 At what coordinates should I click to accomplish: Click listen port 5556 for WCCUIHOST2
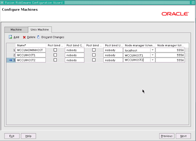coord(170,60)
